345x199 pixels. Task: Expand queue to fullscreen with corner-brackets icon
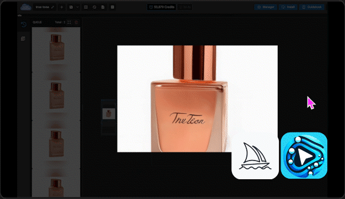click(x=69, y=23)
